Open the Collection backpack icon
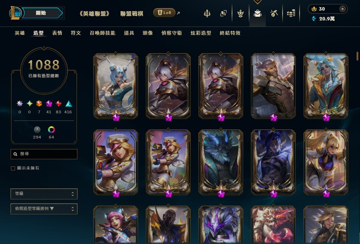Viewport: 360px width, 244px height. pos(257,13)
